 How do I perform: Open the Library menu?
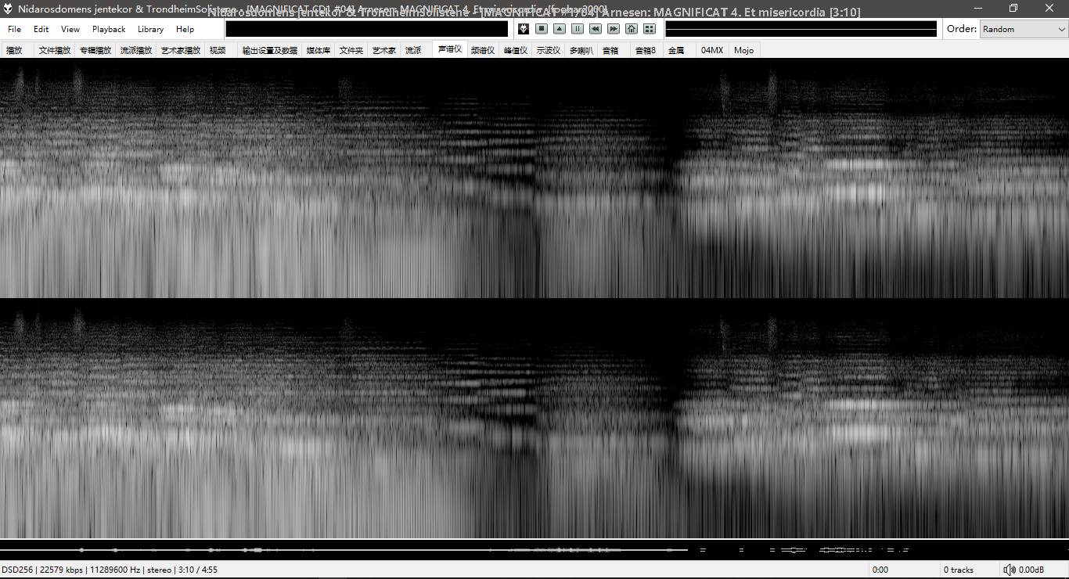pyautogui.click(x=150, y=29)
